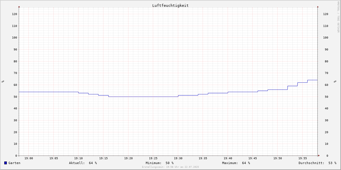The height and width of the screenshot is (170, 341).
Task: Click the left axis 120 label
Action: point(14,14)
